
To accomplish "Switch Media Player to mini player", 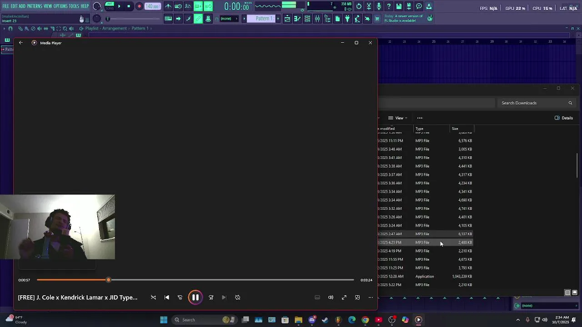I will coord(357,297).
